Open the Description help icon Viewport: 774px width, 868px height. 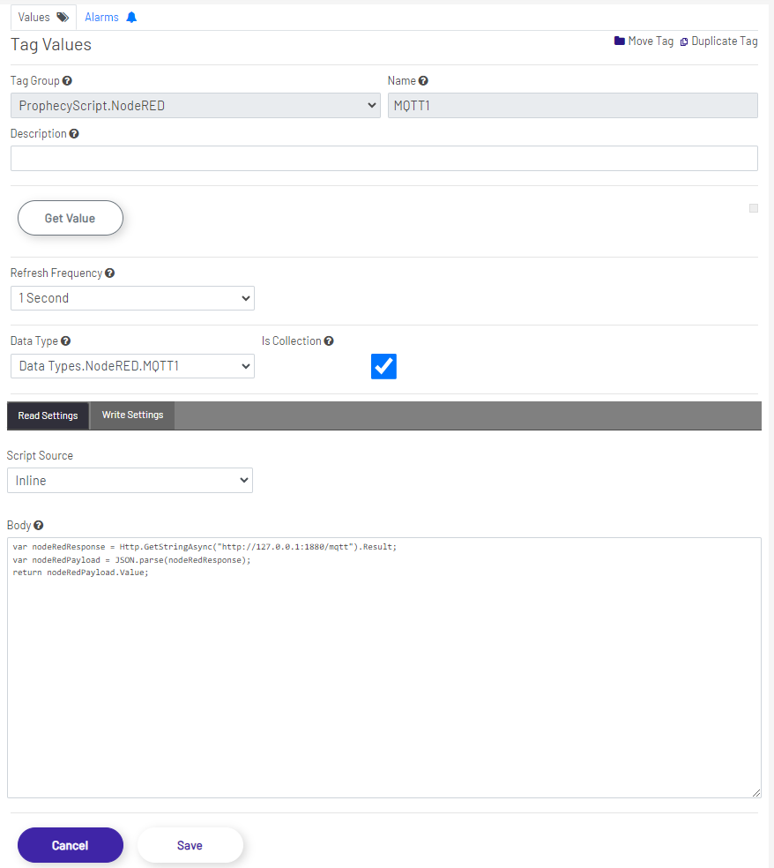click(72, 133)
